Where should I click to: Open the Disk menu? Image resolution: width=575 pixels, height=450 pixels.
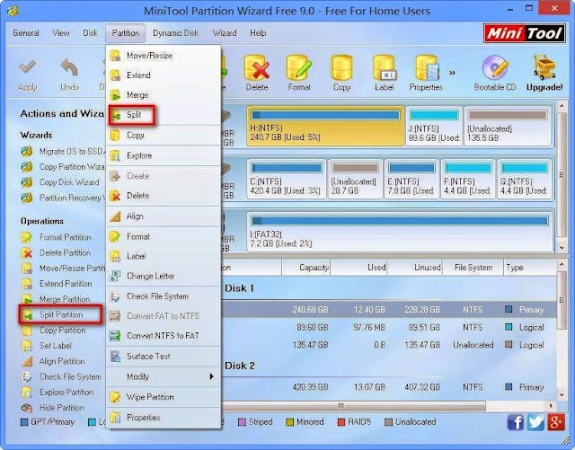pyautogui.click(x=90, y=33)
